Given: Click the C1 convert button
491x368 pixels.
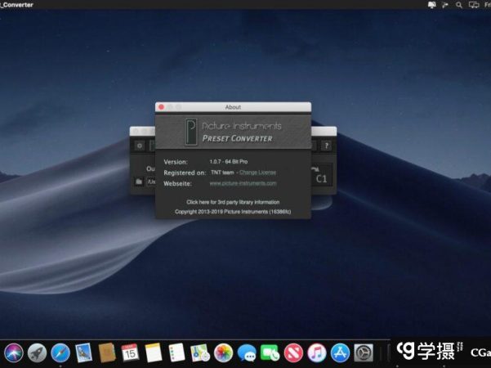Looking at the screenshot, I should (321, 176).
